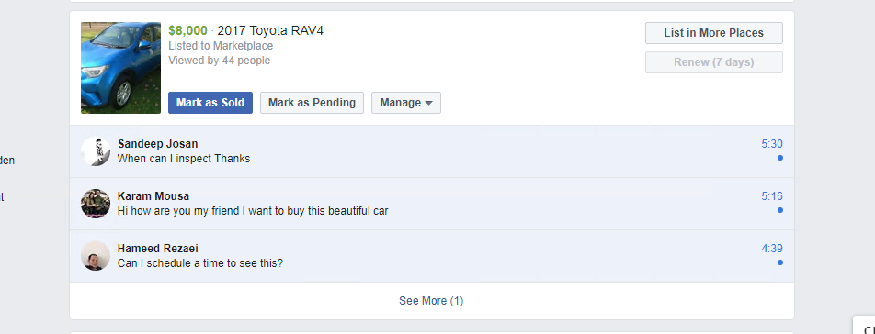The width and height of the screenshot is (875, 334).
Task: Click List in More Places button
Action: tap(714, 33)
